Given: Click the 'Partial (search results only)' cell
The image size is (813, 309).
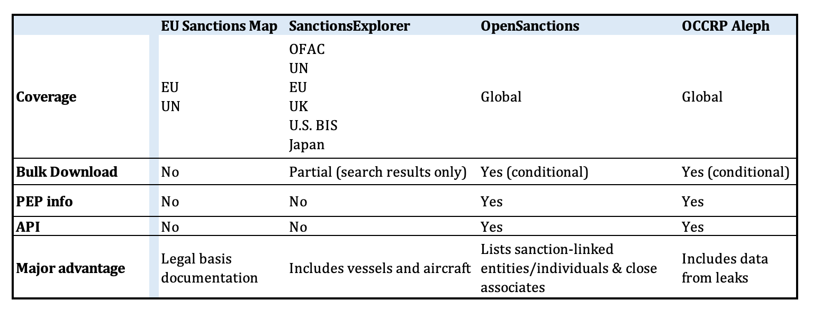Looking at the screenshot, I should 378,172.
